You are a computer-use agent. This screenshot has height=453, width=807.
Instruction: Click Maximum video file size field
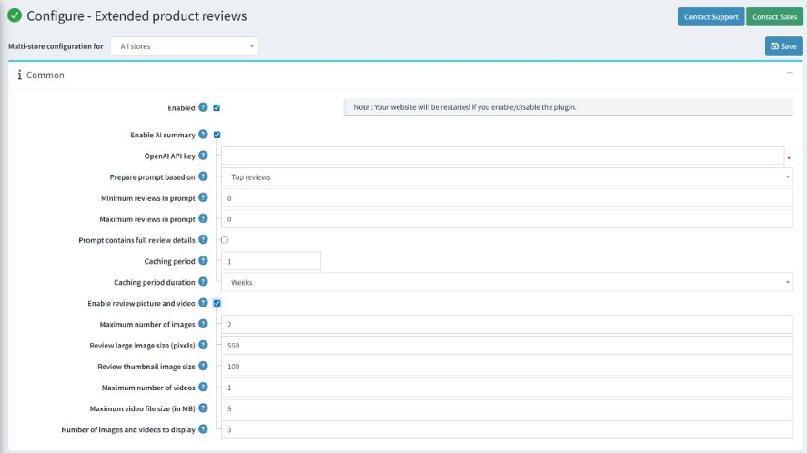[507, 409]
